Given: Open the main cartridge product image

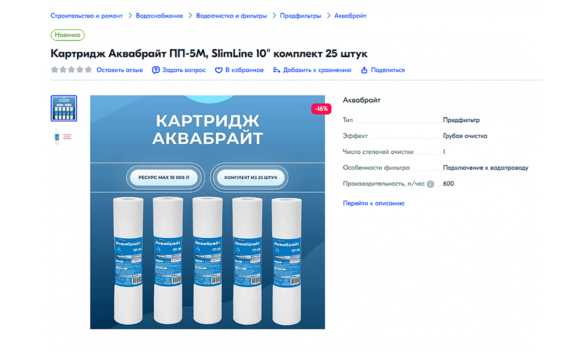Looking at the screenshot, I should (207, 212).
